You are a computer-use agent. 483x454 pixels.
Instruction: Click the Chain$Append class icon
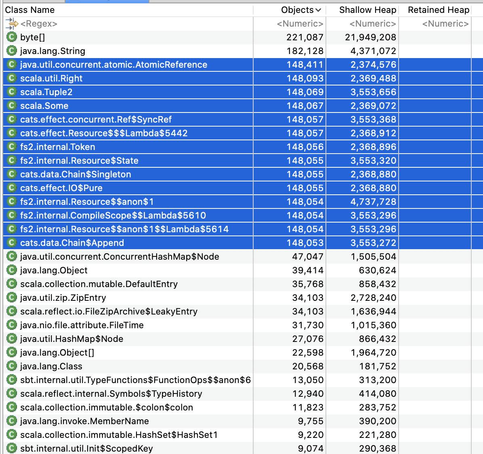pyautogui.click(x=12, y=243)
